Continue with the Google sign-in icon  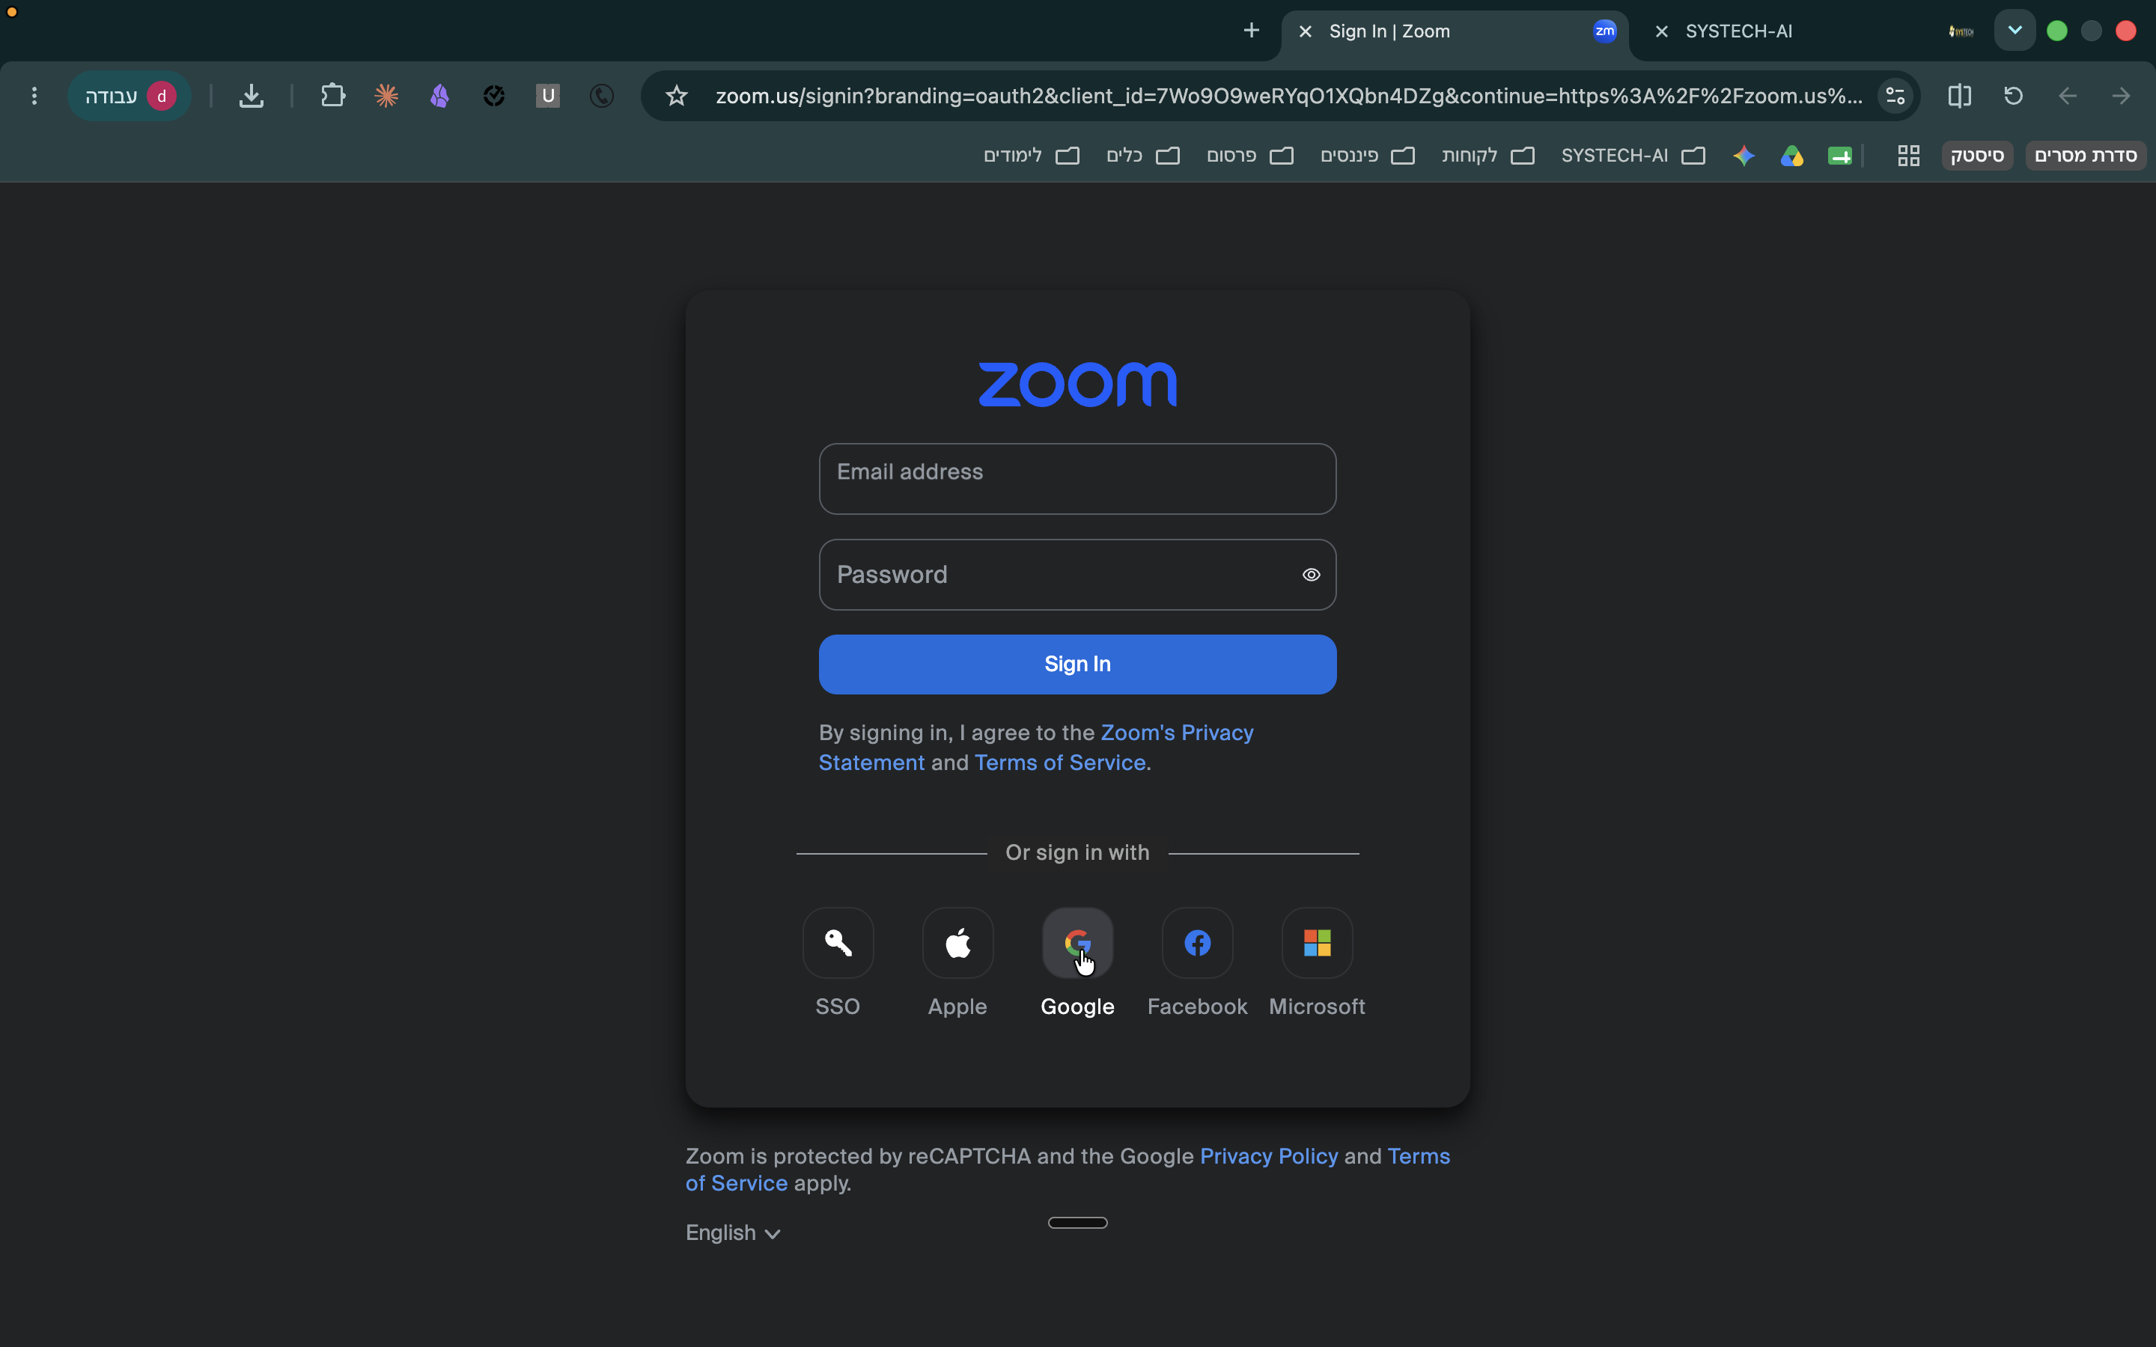point(1077,943)
